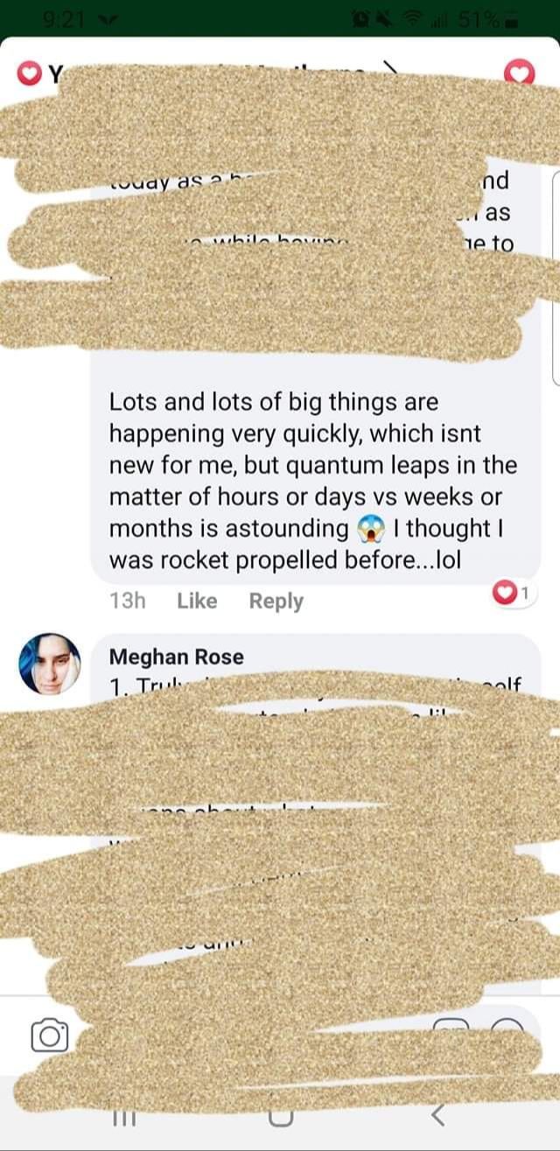The height and width of the screenshot is (1151, 560).
Task: Tap the Android back navigation arrow
Action: click(437, 1115)
